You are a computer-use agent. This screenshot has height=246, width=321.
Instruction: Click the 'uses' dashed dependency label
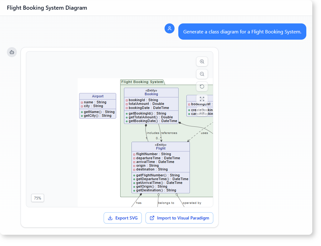(x=204, y=133)
